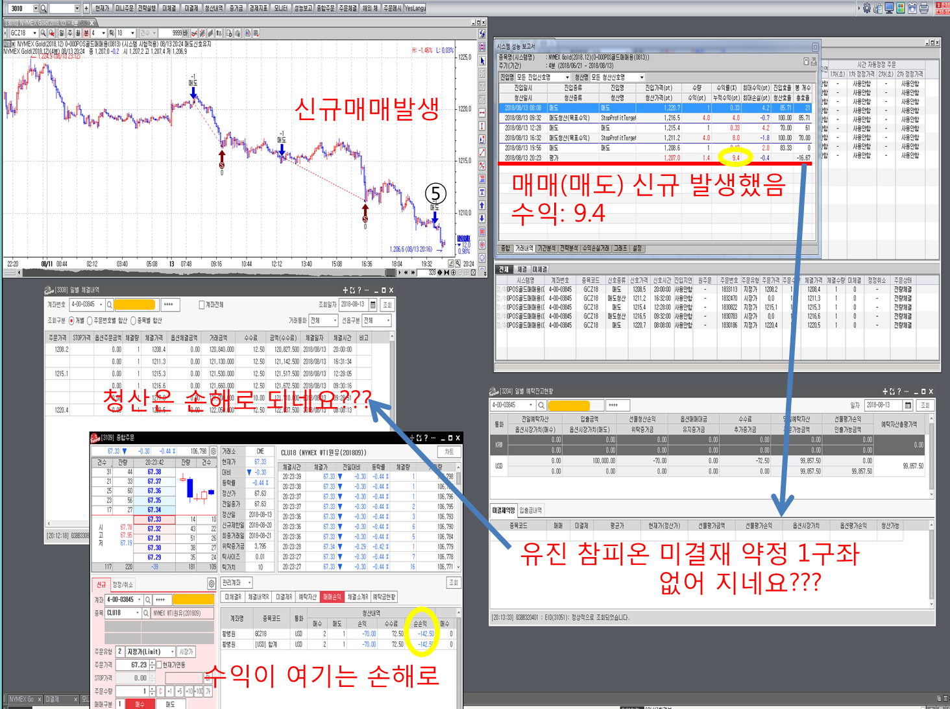Click the printer icon in top-right toolbar

(923, 8)
